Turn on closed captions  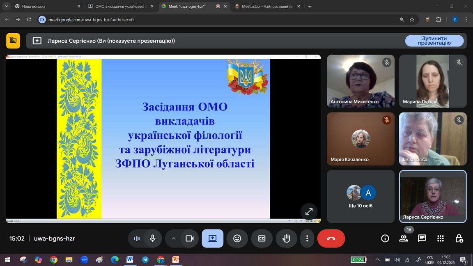262,238
